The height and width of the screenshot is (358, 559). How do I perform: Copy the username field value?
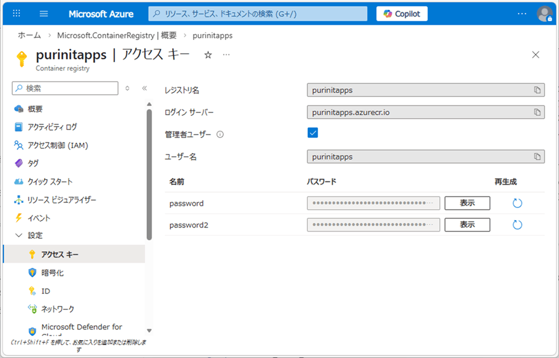coord(537,157)
